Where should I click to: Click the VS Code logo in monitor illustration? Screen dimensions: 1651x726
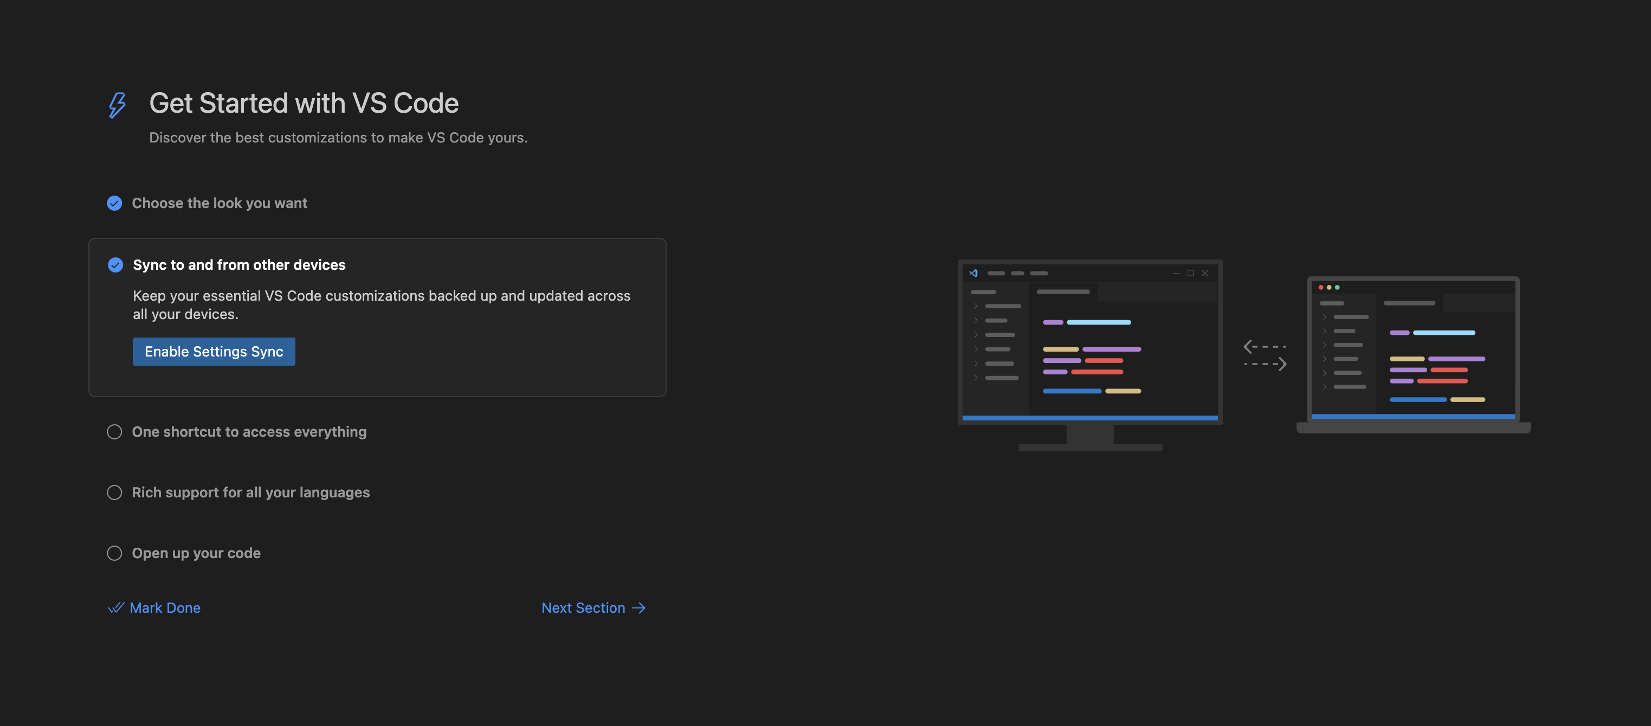coord(973,273)
